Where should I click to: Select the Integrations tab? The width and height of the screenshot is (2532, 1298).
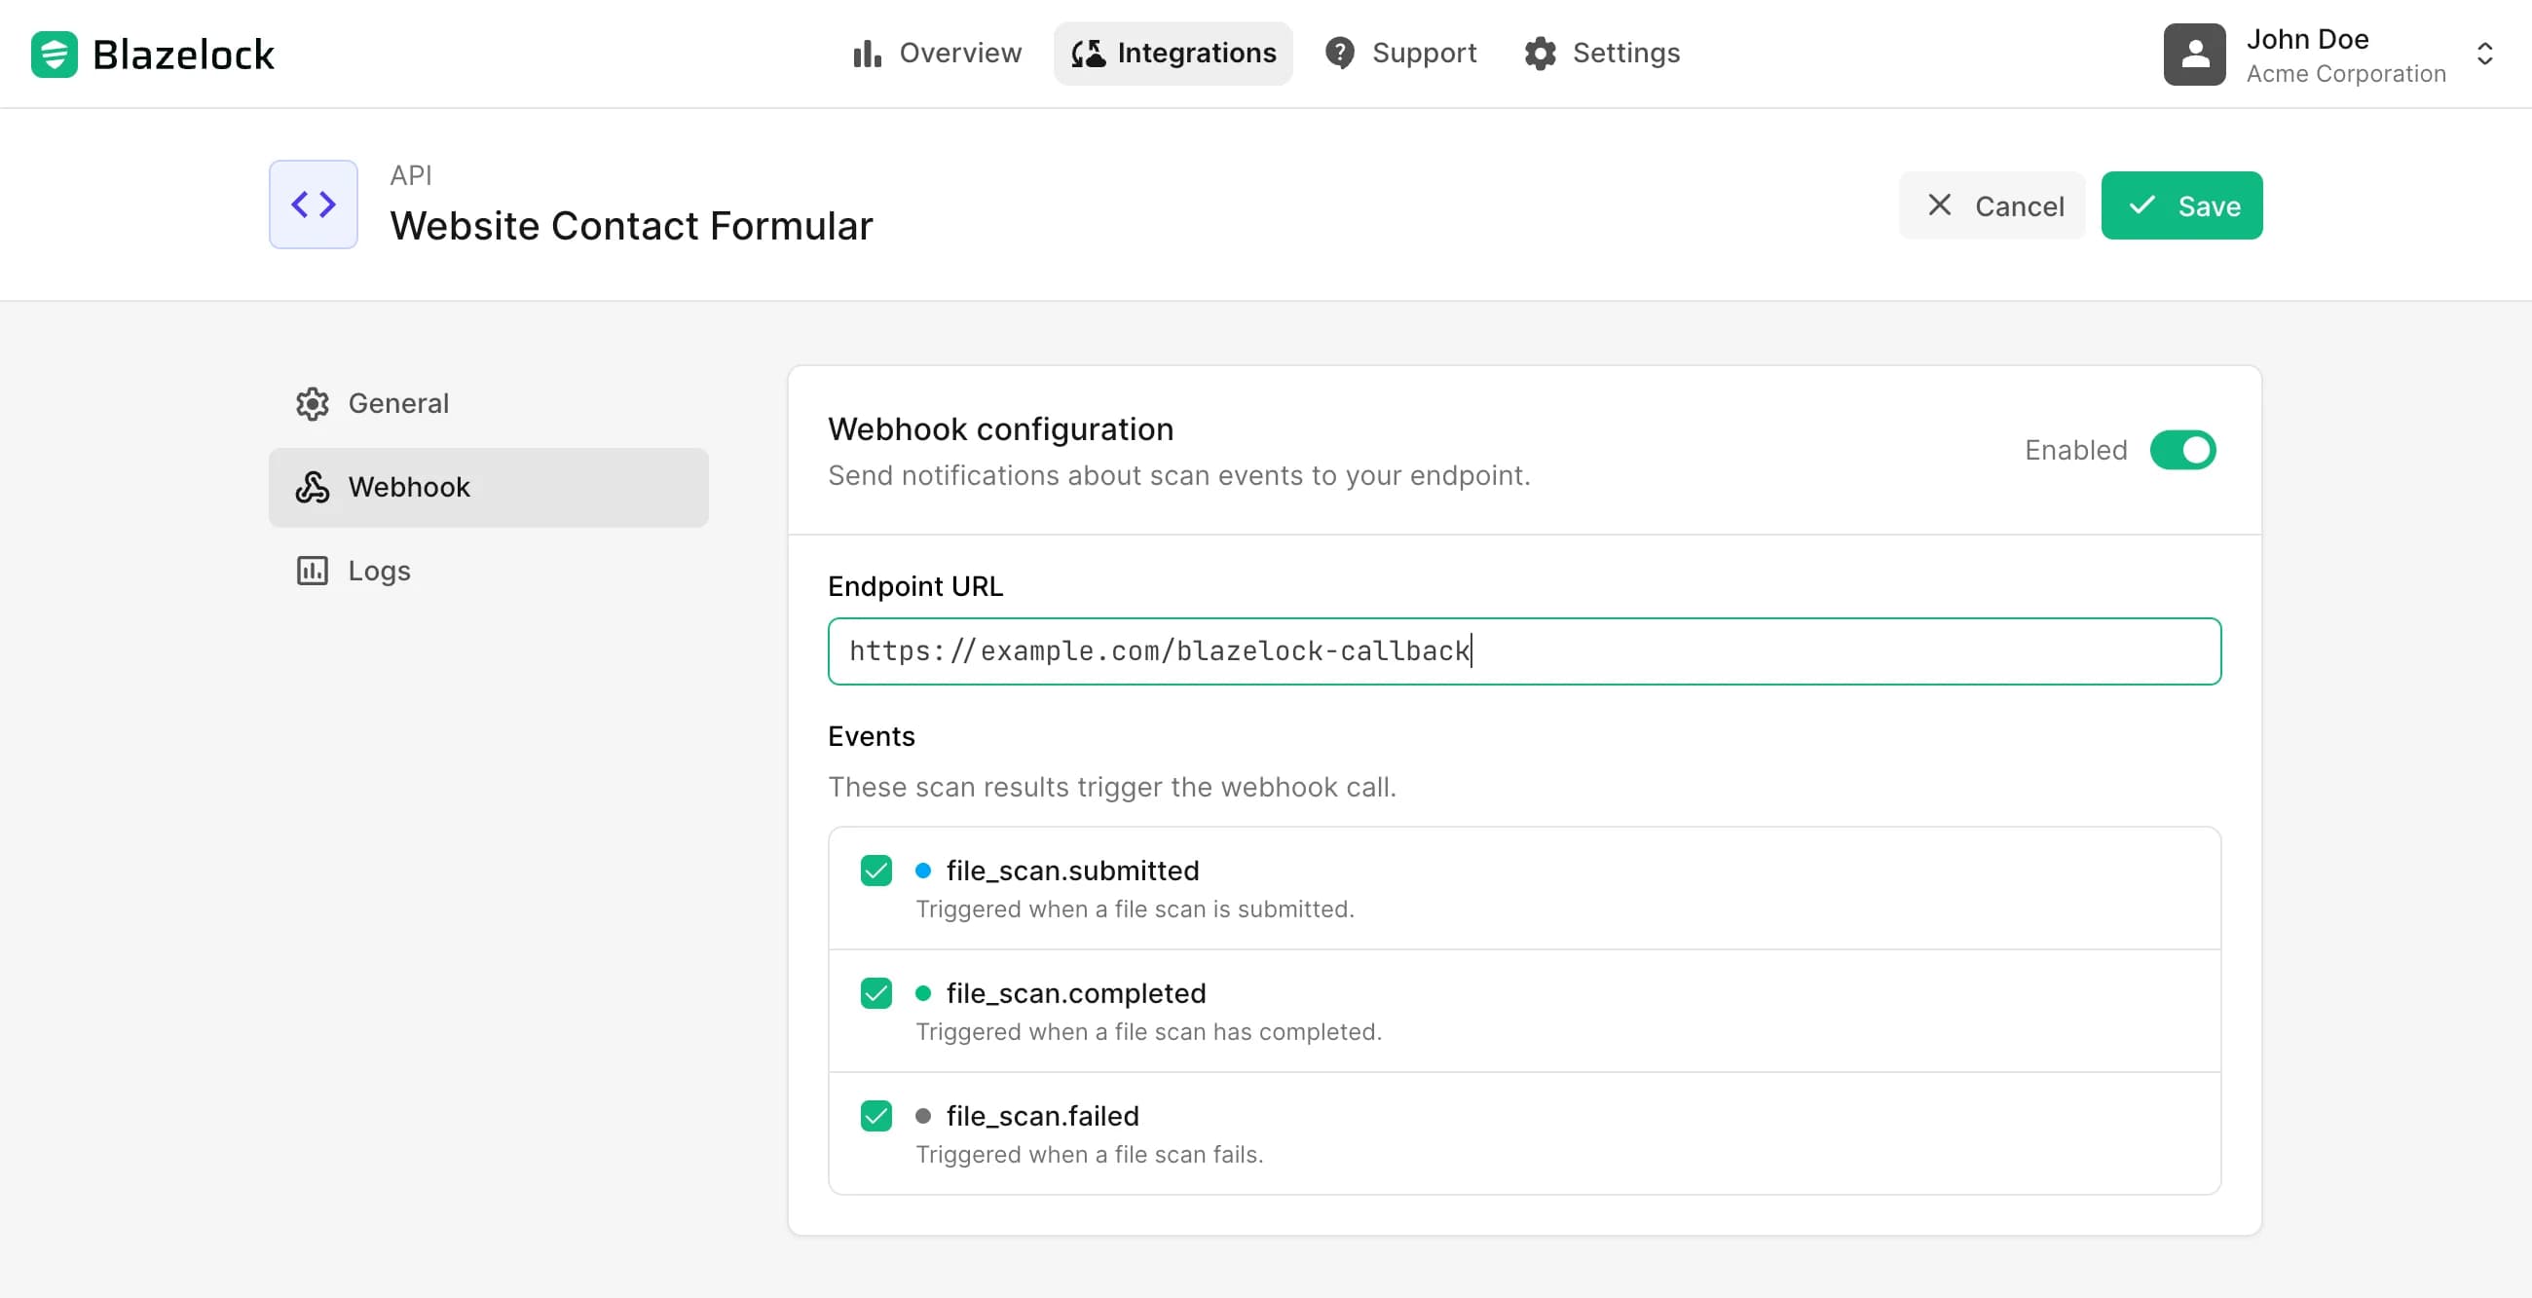1173,53
